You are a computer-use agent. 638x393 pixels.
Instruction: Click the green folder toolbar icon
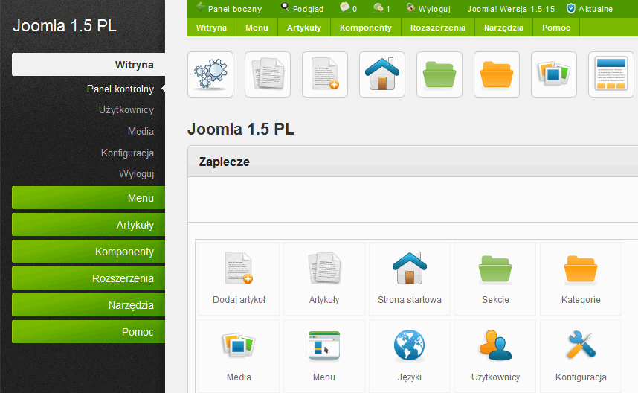click(439, 74)
